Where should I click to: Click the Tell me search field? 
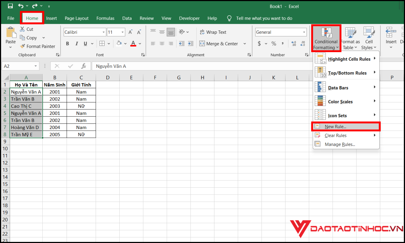click(x=264, y=18)
